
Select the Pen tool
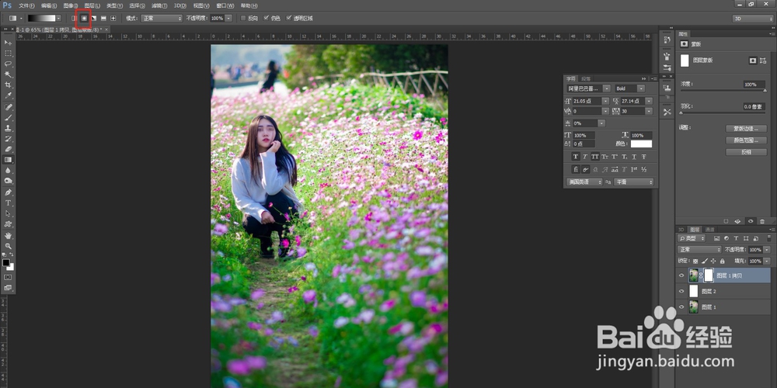(8, 192)
